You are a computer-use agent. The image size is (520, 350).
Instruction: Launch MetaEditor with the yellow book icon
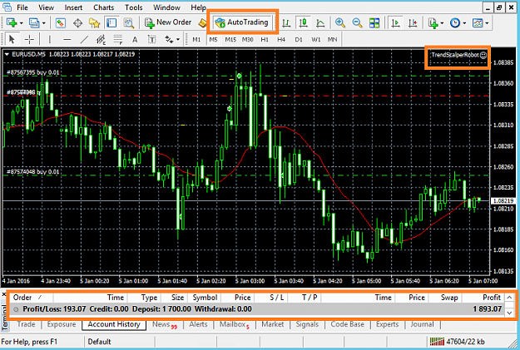click(x=202, y=23)
